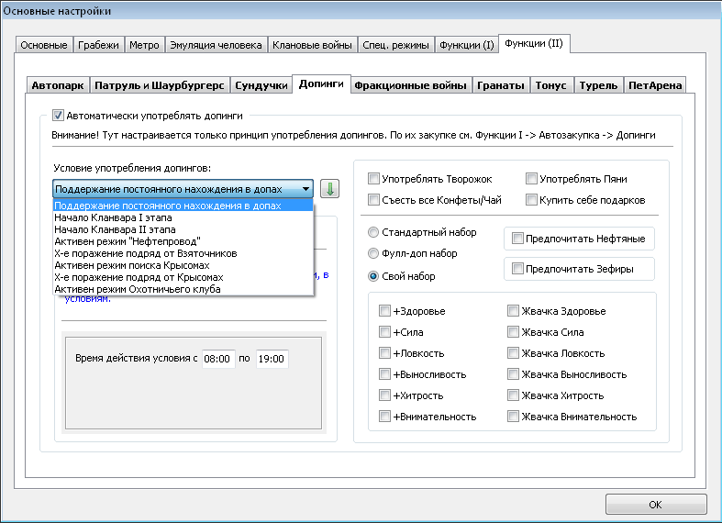
Task: Tick "Жвачка Внимательность" checkbox
Action: click(513, 417)
